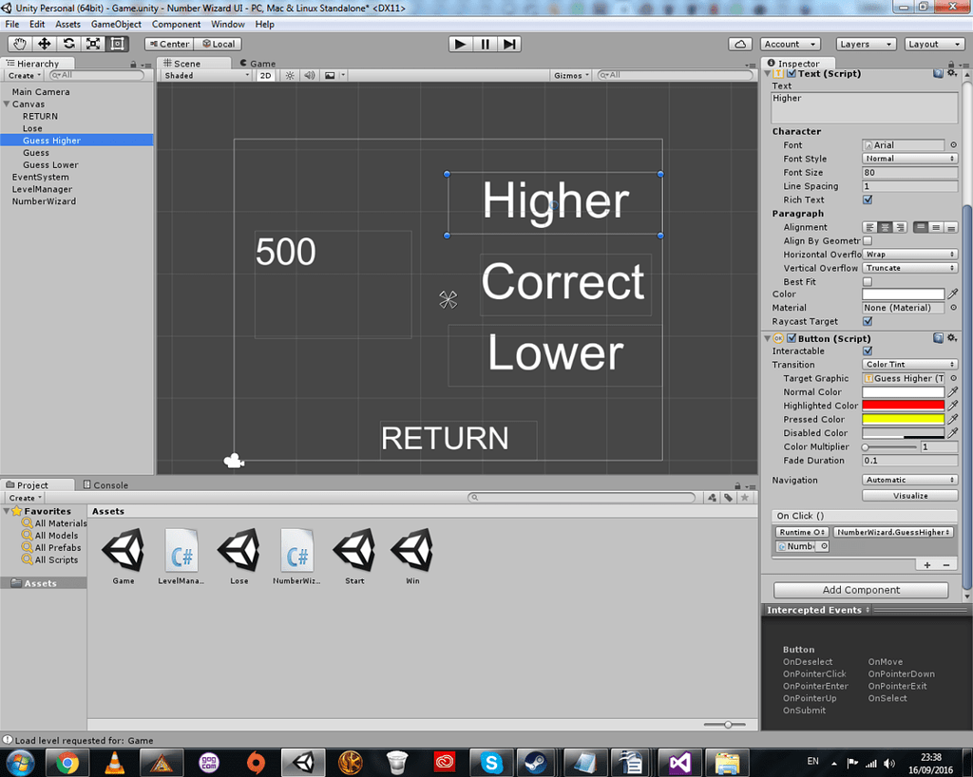Open the GameObject menu
This screenshot has height=777, width=973.
point(116,24)
